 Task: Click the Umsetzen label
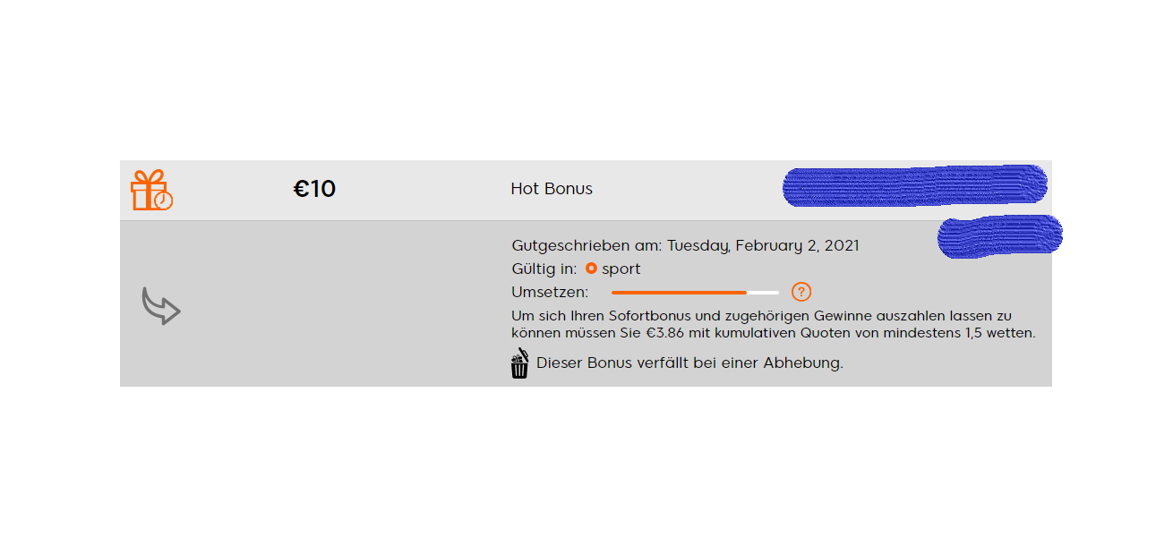(550, 292)
